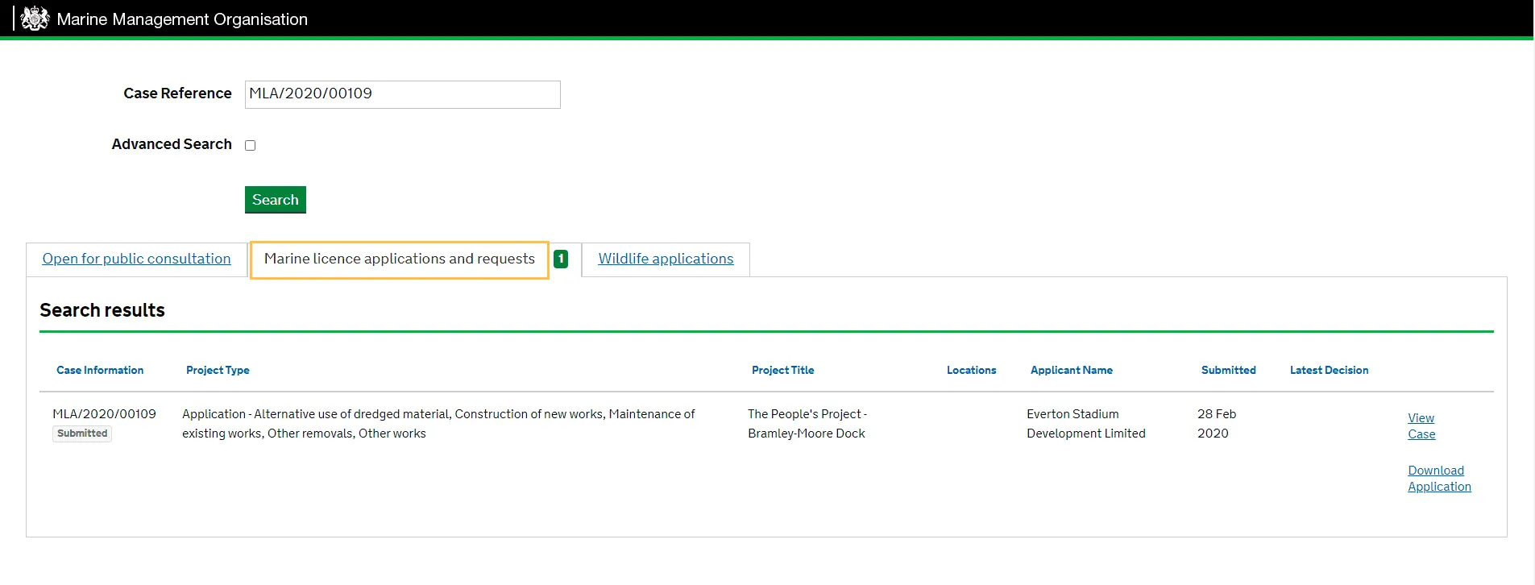1535x585 pixels.
Task: Click the 'Advanced Search' label
Action: pos(172,144)
